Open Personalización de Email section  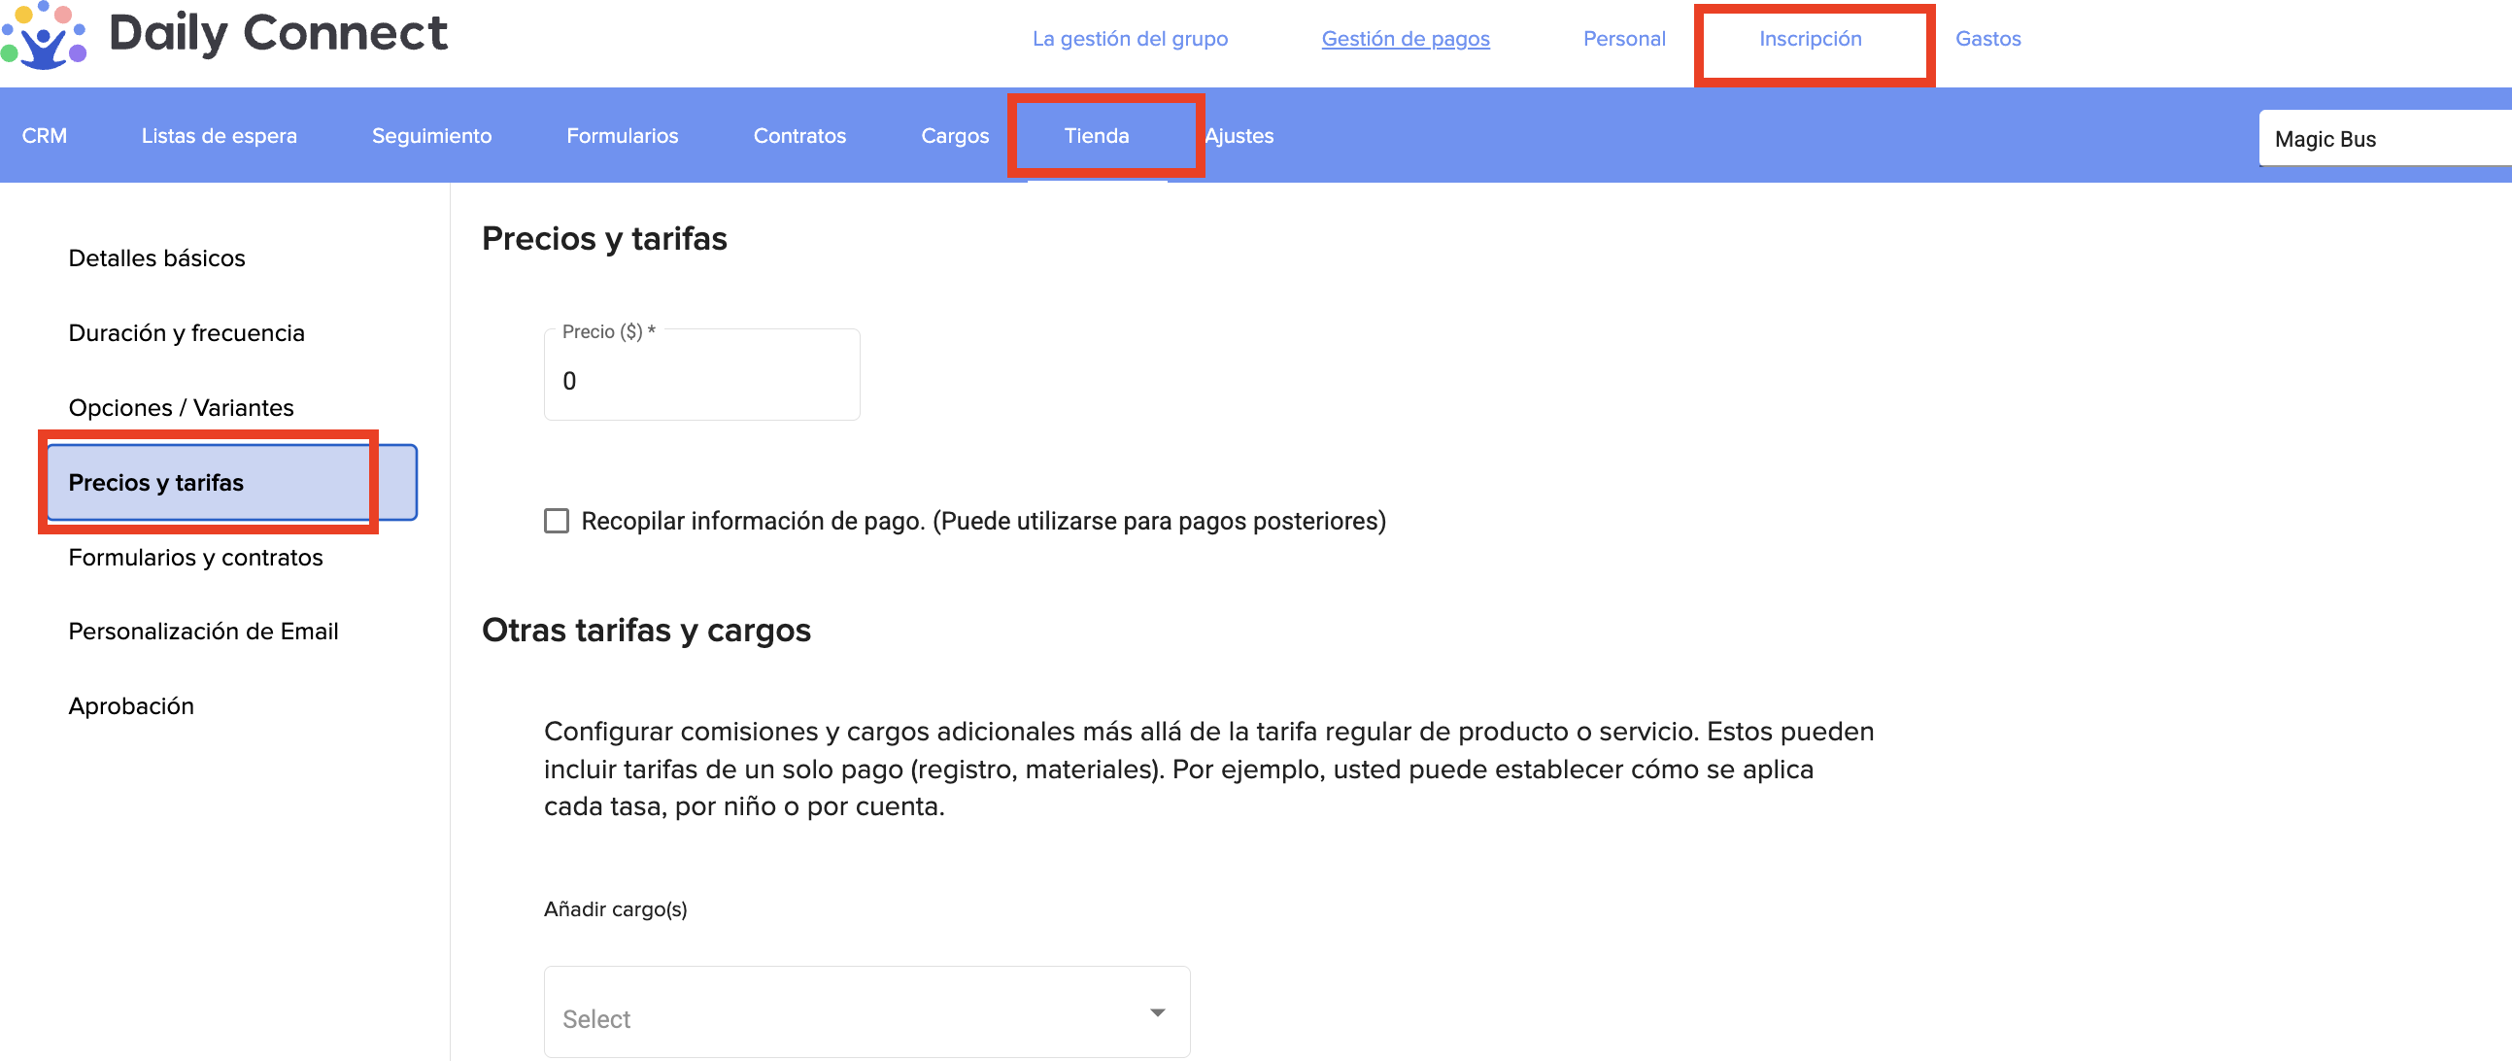(x=203, y=631)
